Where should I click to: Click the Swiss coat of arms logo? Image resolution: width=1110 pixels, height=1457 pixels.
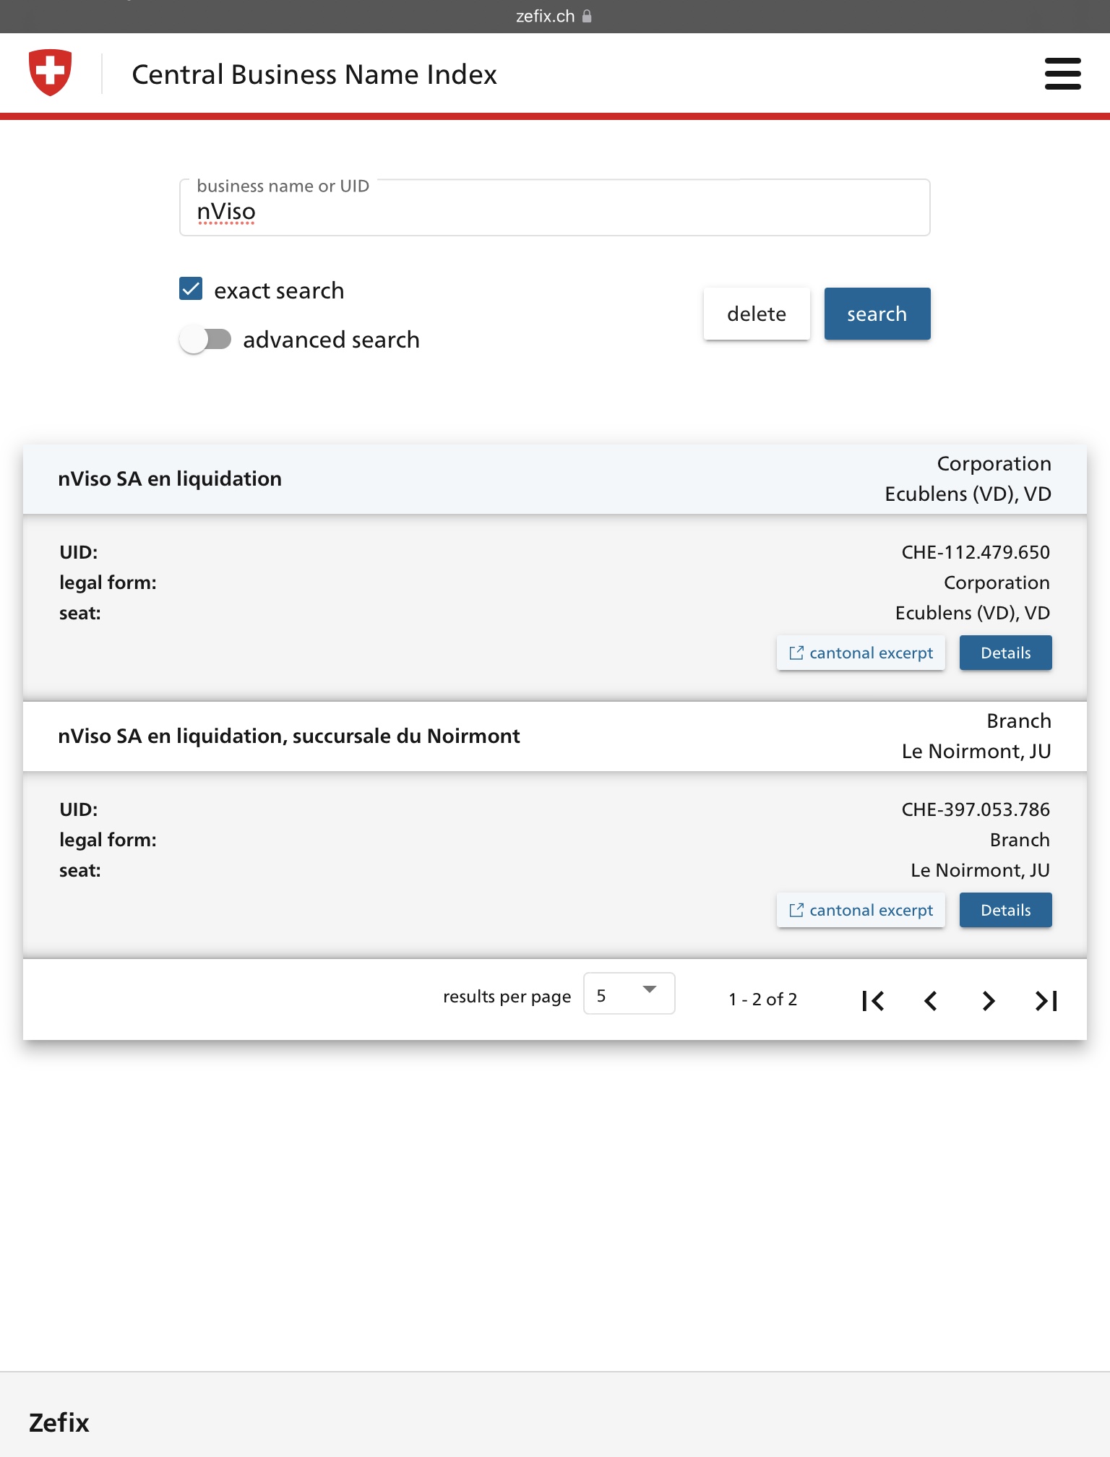point(50,72)
